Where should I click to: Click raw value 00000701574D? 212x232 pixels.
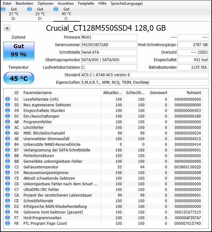(x=188, y=224)
